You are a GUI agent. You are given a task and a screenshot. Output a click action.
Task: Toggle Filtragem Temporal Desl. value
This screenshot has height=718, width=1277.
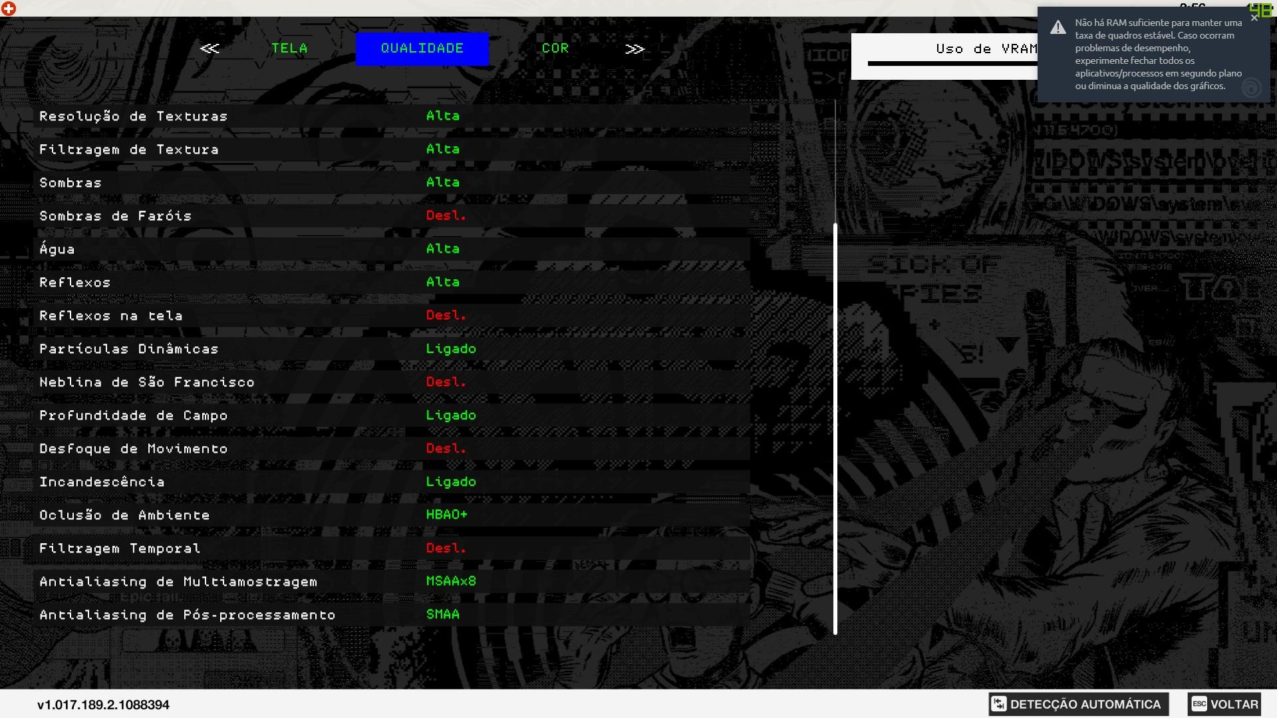coord(446,548)
